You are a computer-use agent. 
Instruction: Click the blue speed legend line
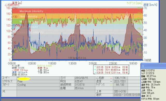(x=111, y=82)
